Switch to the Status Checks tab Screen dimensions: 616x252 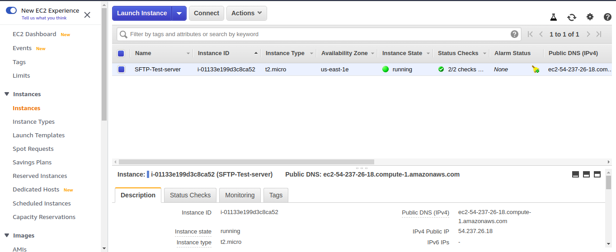pos(190,195)
